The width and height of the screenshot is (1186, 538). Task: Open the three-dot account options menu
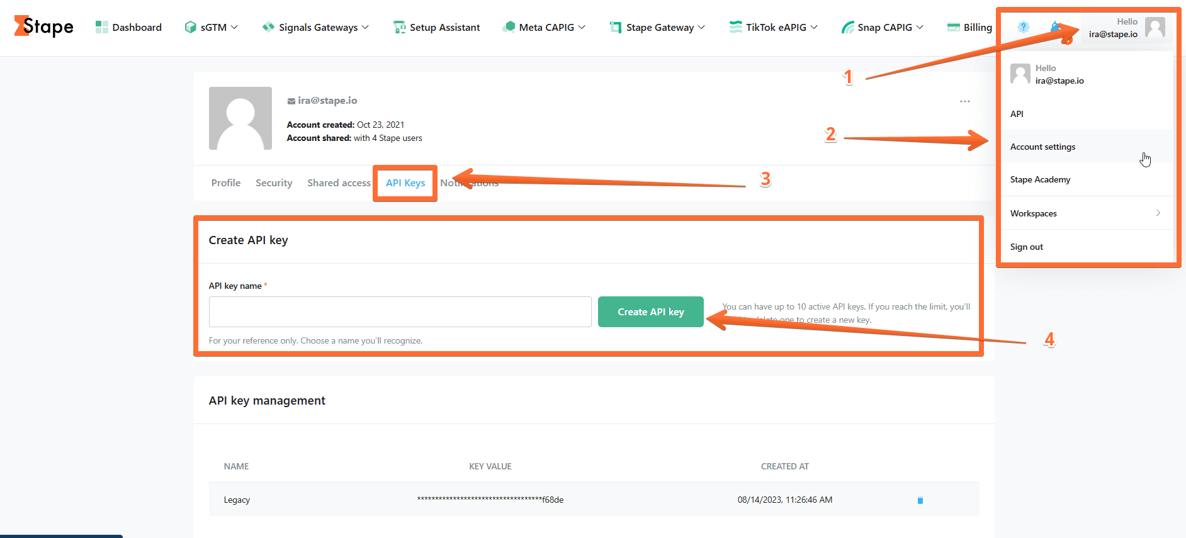click(964, 101)
